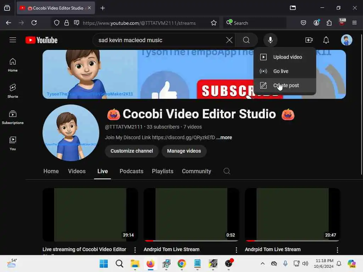Open the 20:47 stream thumbnail
The height and width of the screenshot is (272, 363).
coord(292,215)
